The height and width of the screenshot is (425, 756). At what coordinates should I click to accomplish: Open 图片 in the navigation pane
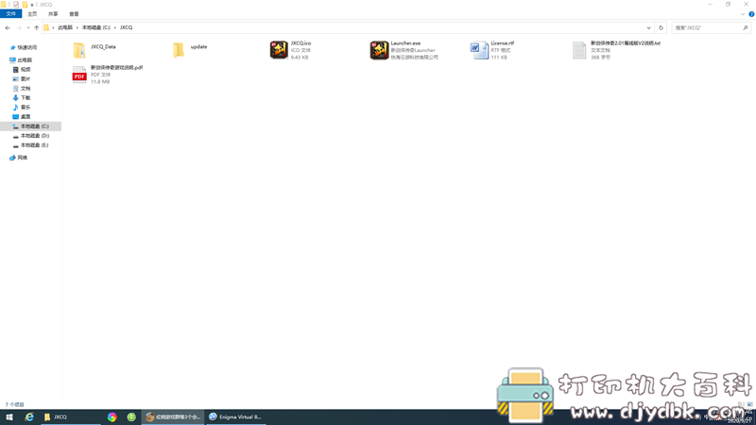(26, 79)
